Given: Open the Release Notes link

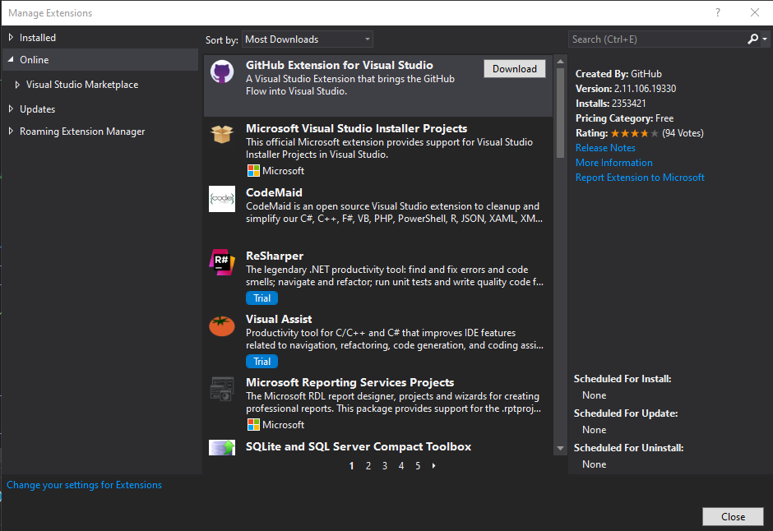Looking at the screenshot, I should pos(605,148).
